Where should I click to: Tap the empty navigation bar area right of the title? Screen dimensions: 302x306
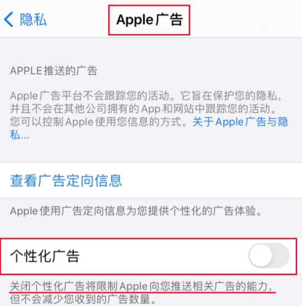pos(245,20)
